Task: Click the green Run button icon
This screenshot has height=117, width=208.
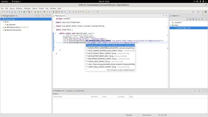Action: coord(24,12)
